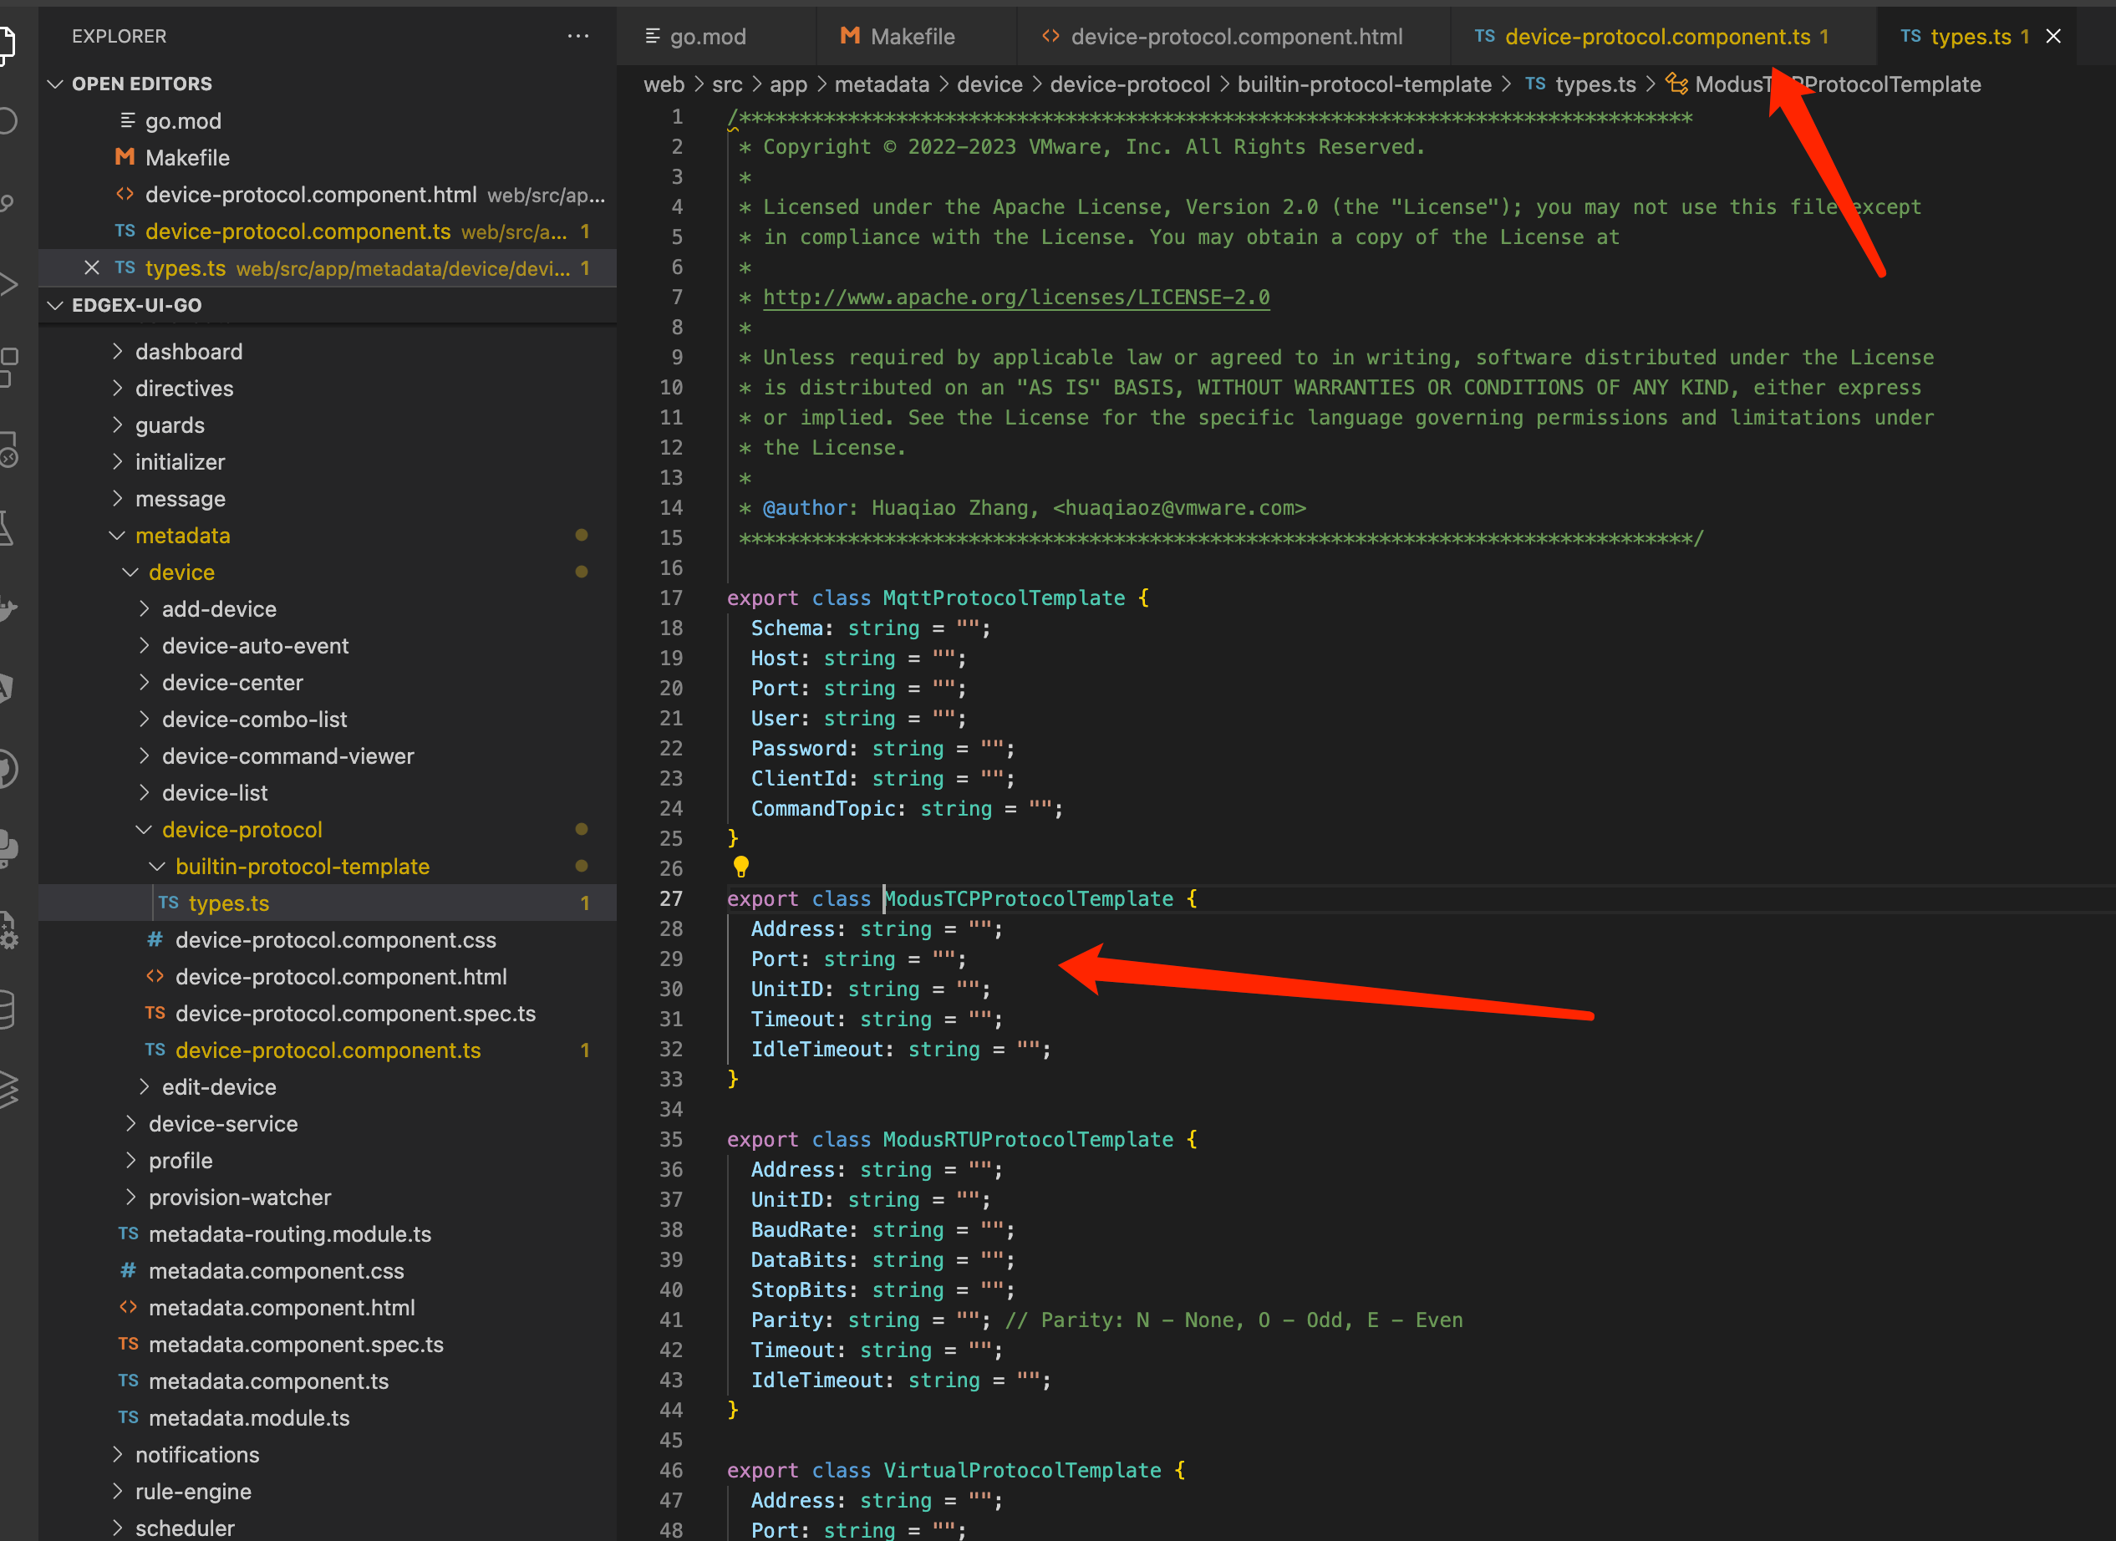Open device-protocol.component.spec.ts in the file tree
This screenshot has height=1541, width=2116.
coord(354,1014)
